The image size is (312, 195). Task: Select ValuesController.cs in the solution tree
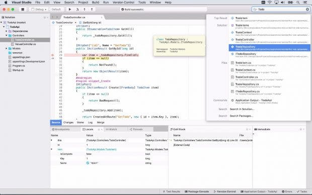point(25,44)
